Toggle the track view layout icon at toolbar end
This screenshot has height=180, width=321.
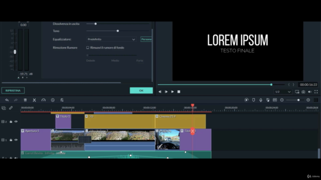point(316,100)
